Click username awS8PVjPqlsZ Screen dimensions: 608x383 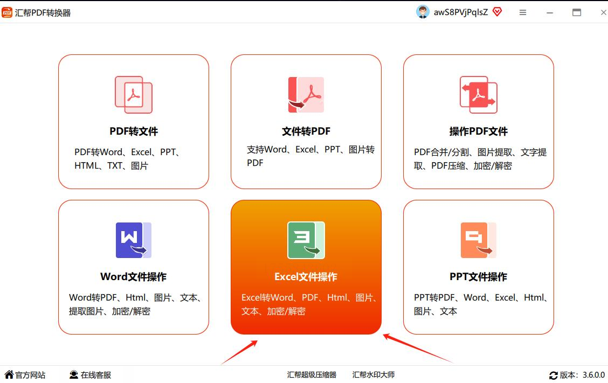[x=461, y=12]
